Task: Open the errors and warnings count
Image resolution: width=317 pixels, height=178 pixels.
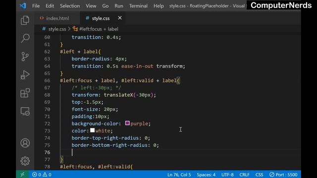Action: pyautogui.click(x=42, y=175)
